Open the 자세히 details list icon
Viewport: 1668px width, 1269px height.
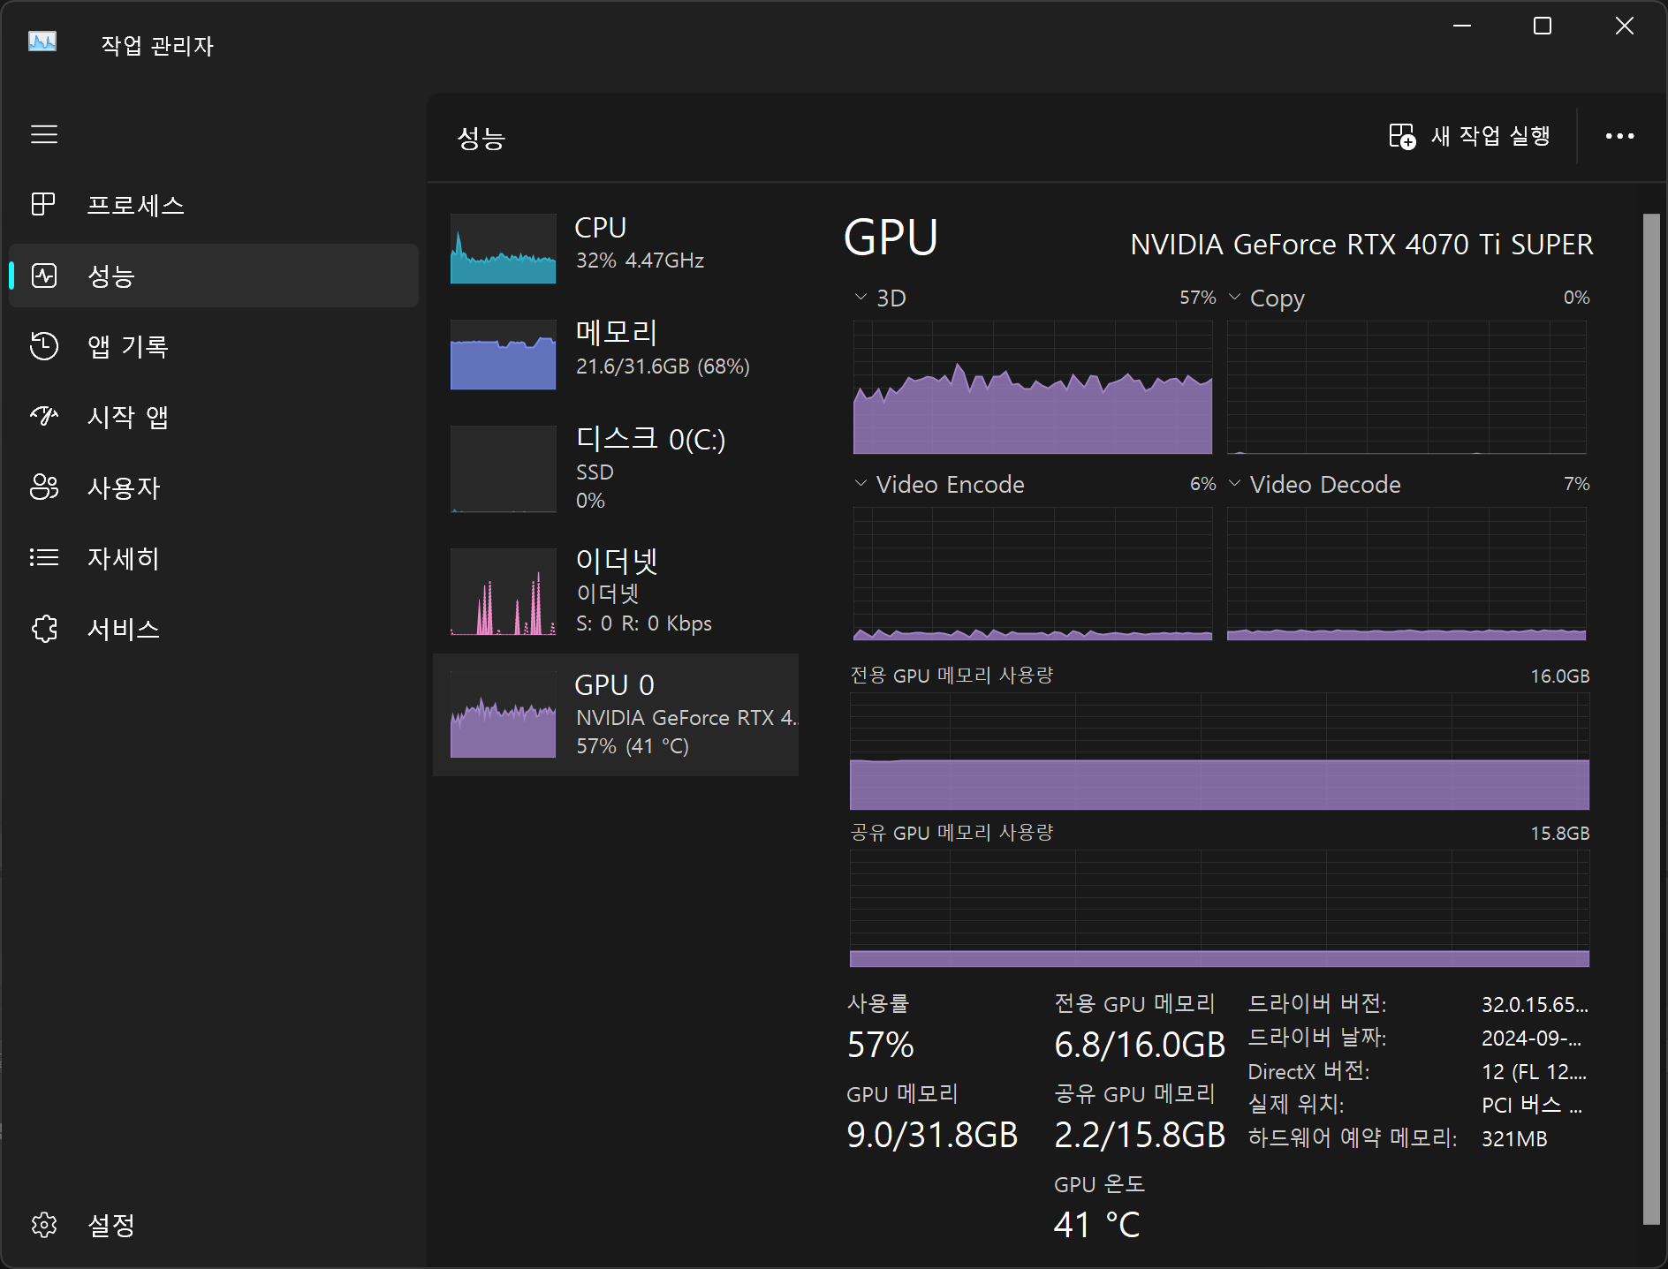coord(43,557)
